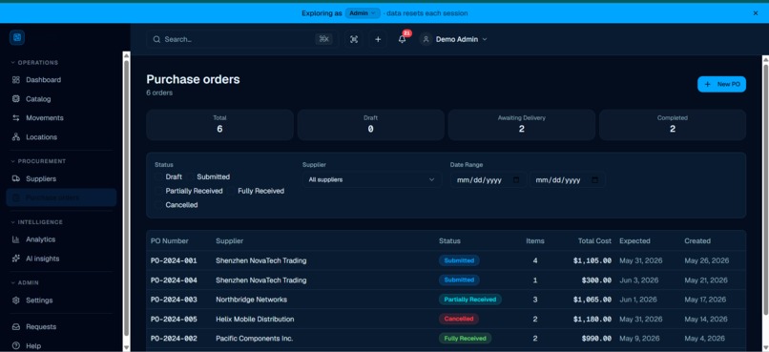This screenshot has height=352, width=769.
Task: Click Northbridge Networks supplier cell
Action: [x=252, y=300]
